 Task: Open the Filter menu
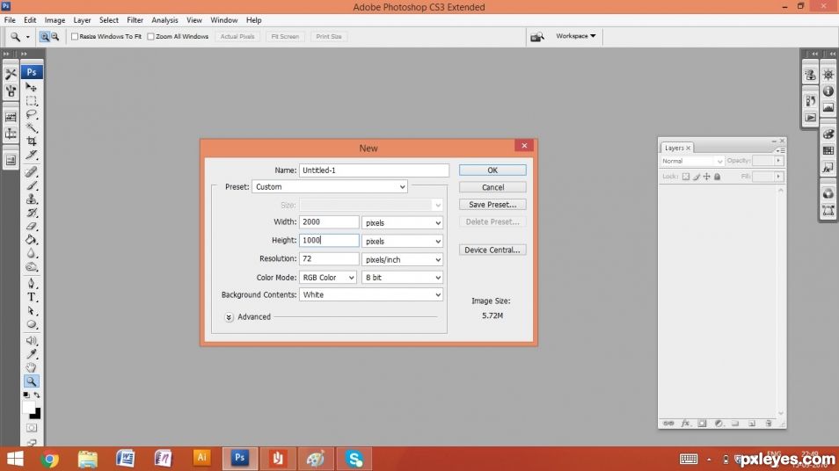pyautogui.click(x=135, y=20)
